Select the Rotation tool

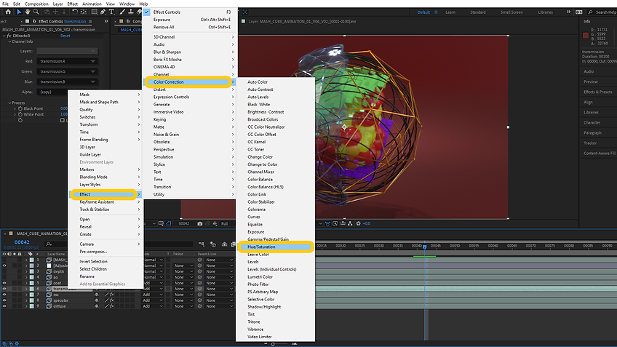[75, 12]
